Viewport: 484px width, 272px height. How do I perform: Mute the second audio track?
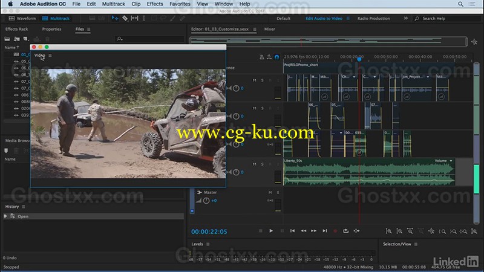[x=254, y=108]
